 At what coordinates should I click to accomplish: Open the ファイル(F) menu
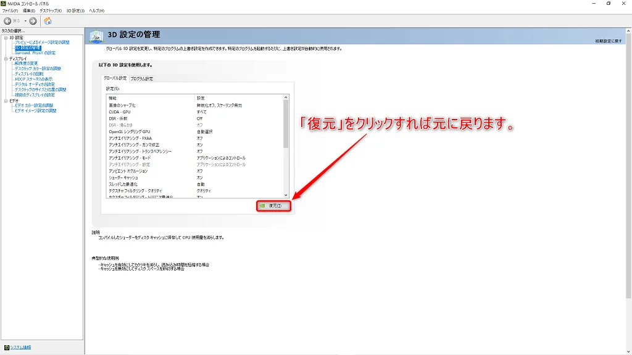(10, 11)
